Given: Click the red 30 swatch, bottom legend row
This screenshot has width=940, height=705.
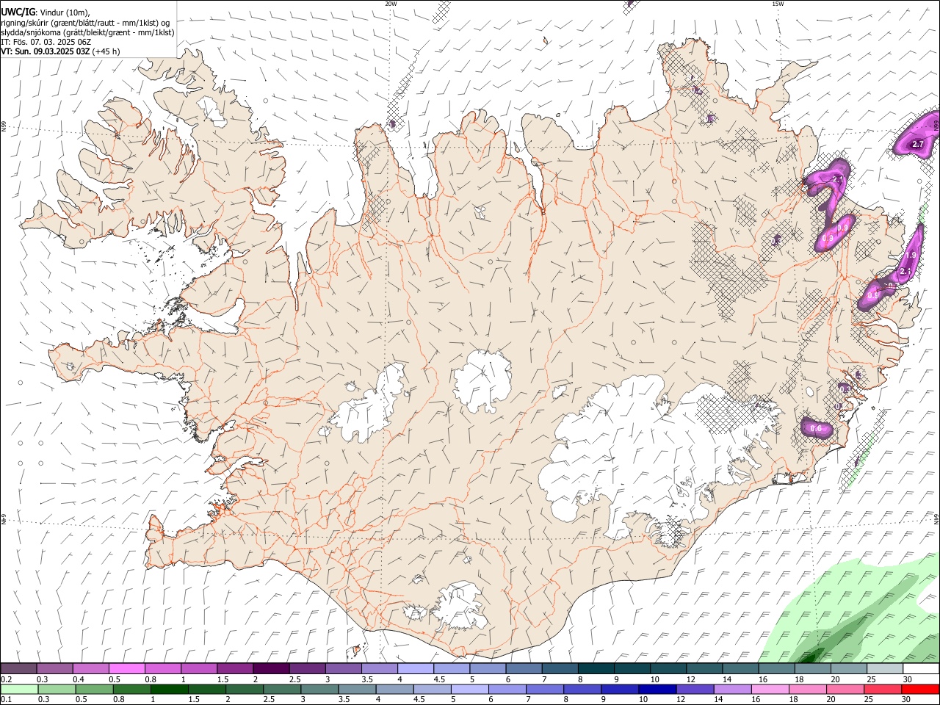Looking at the screenshot, I should tap(919, 689).
